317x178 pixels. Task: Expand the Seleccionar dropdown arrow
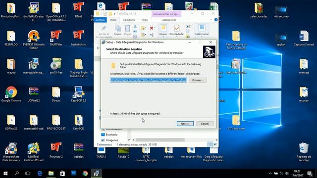click(202, 37)
